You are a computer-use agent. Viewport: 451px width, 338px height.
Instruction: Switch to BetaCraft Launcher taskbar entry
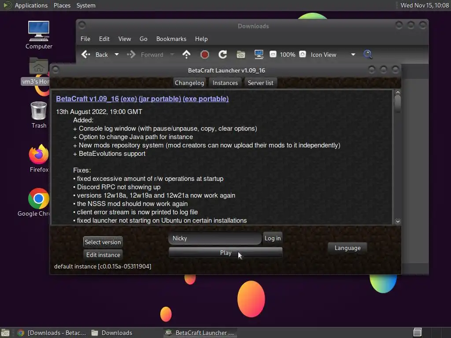[200, 333]
